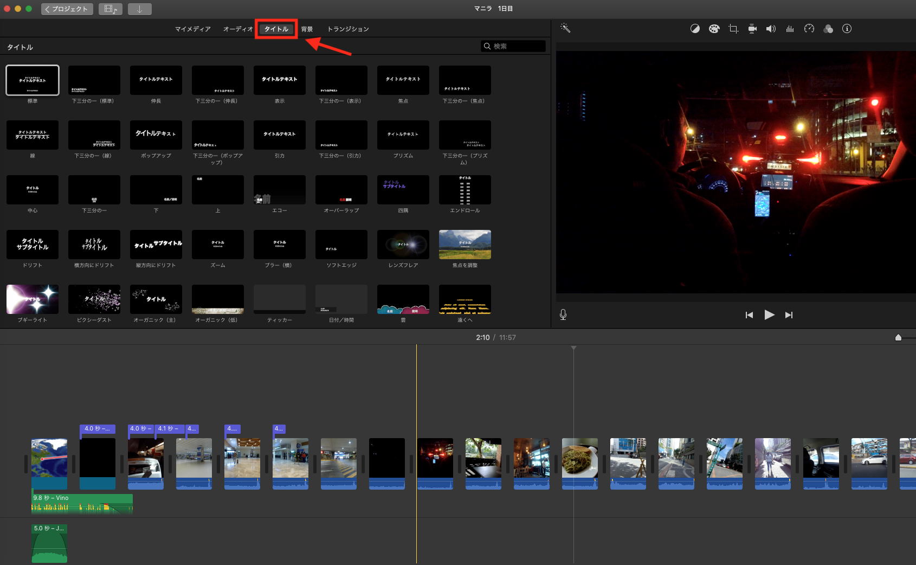Open the volume speaker control icon
Viewport: 916px width, 565px height.
coord(771,29)
